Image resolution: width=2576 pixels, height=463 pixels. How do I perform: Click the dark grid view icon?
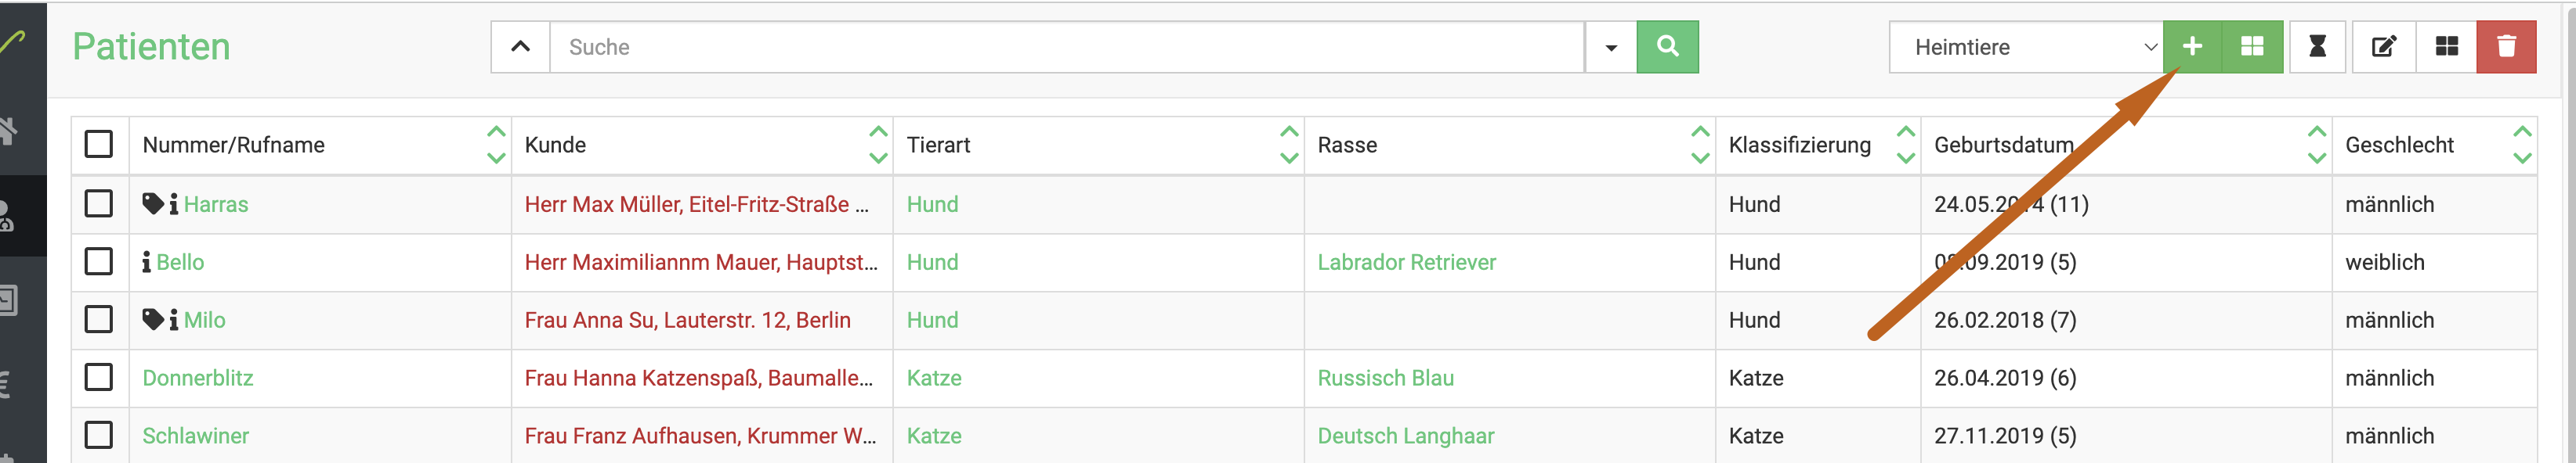[x=2446, y=47]
